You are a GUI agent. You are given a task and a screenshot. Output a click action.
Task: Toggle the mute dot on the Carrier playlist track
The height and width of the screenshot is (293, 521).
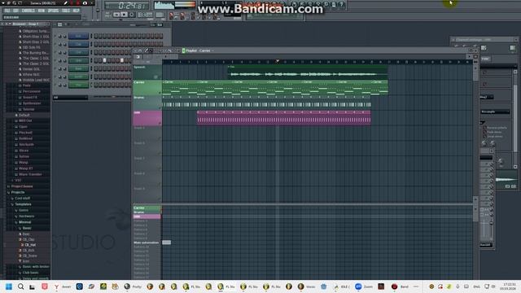point(160,92)
